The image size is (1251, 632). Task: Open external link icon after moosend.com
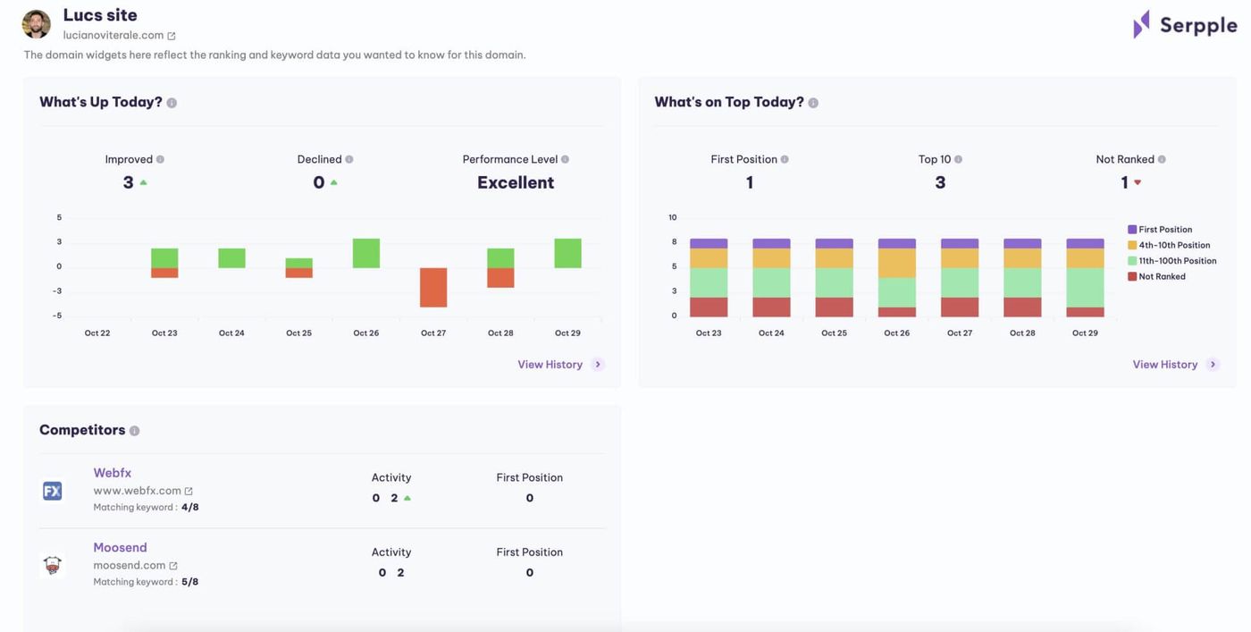click(x=173, y=566)
